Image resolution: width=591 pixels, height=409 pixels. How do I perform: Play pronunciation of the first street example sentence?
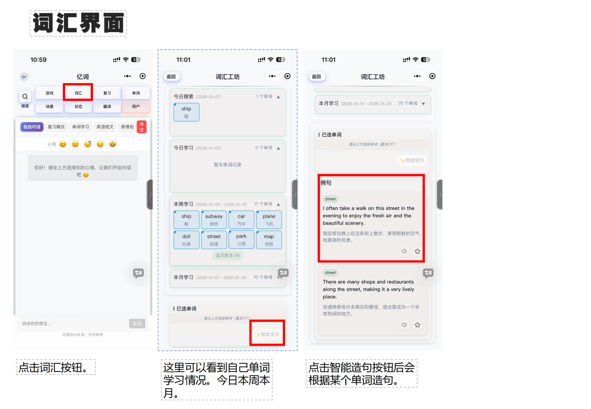click(404, 251)
